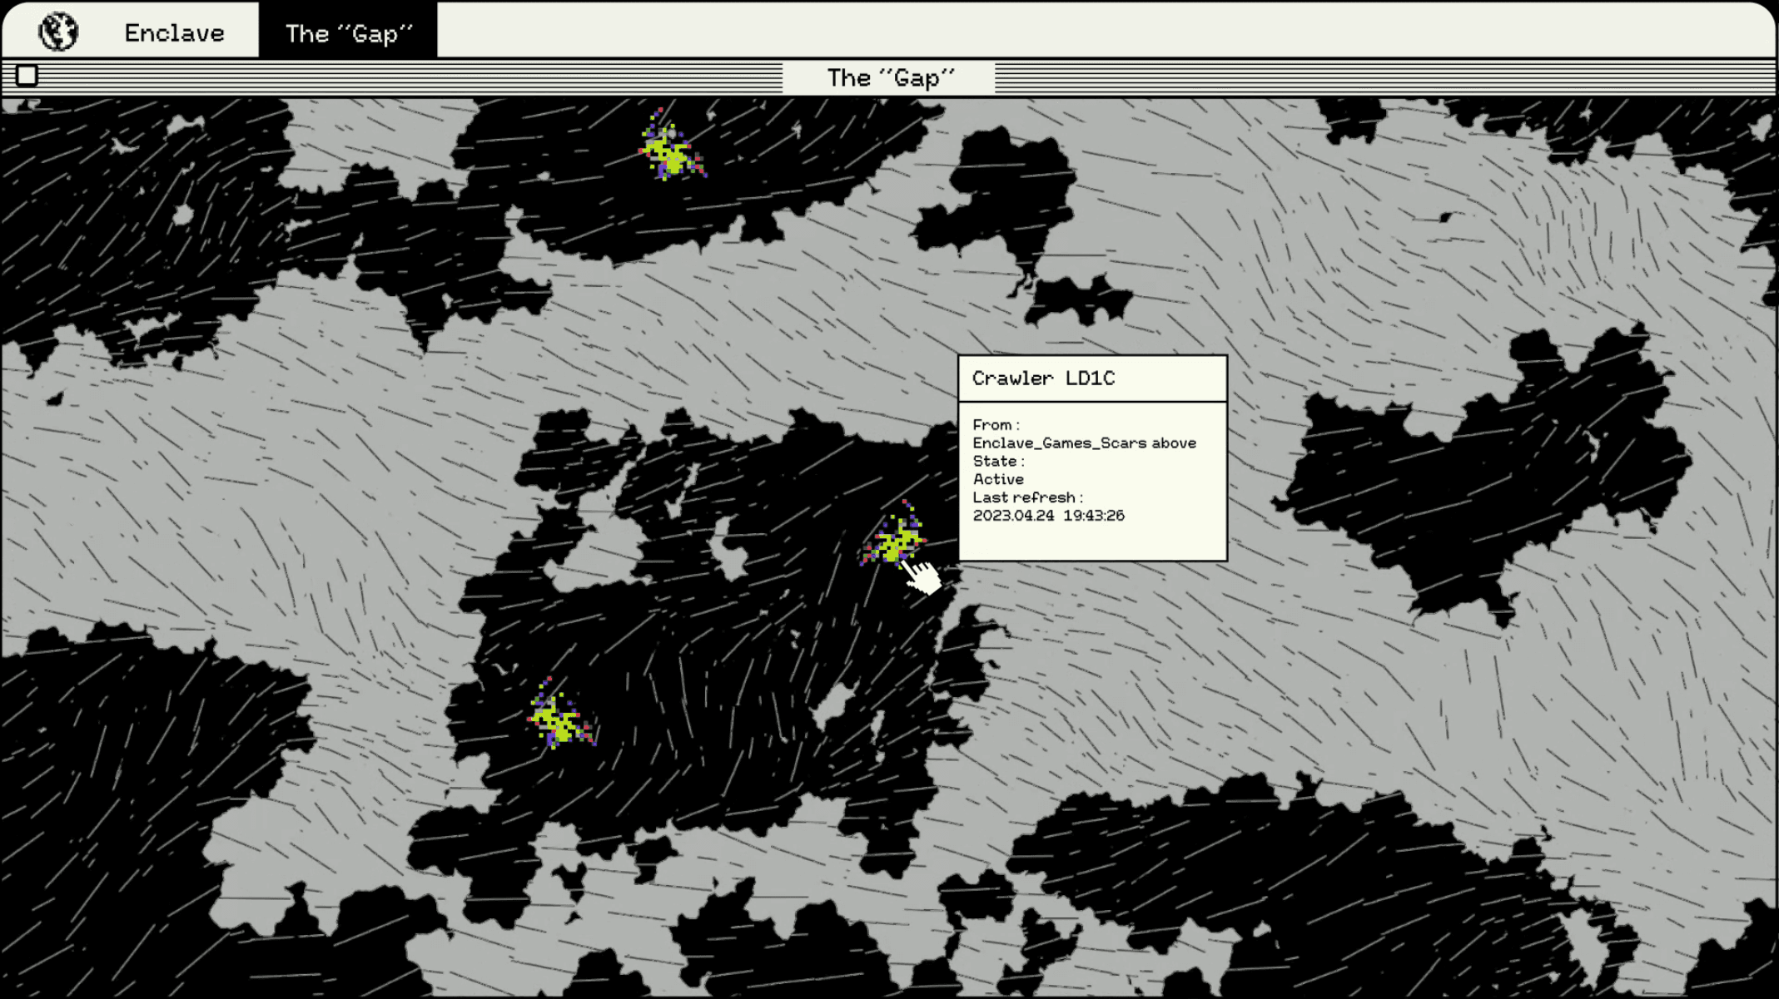The width and height of the screenshot is (1779, 999).
Task: Switch to the Enclave tab
Action: coord(174,32)
